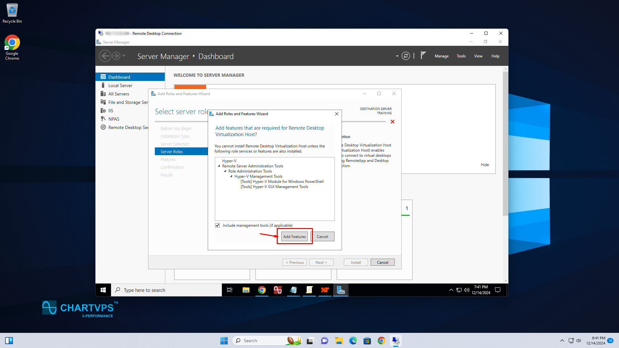619x348 pixels.
Task: Open Server Manager icon in remote taskbar
Action: [x=341, y=290]
